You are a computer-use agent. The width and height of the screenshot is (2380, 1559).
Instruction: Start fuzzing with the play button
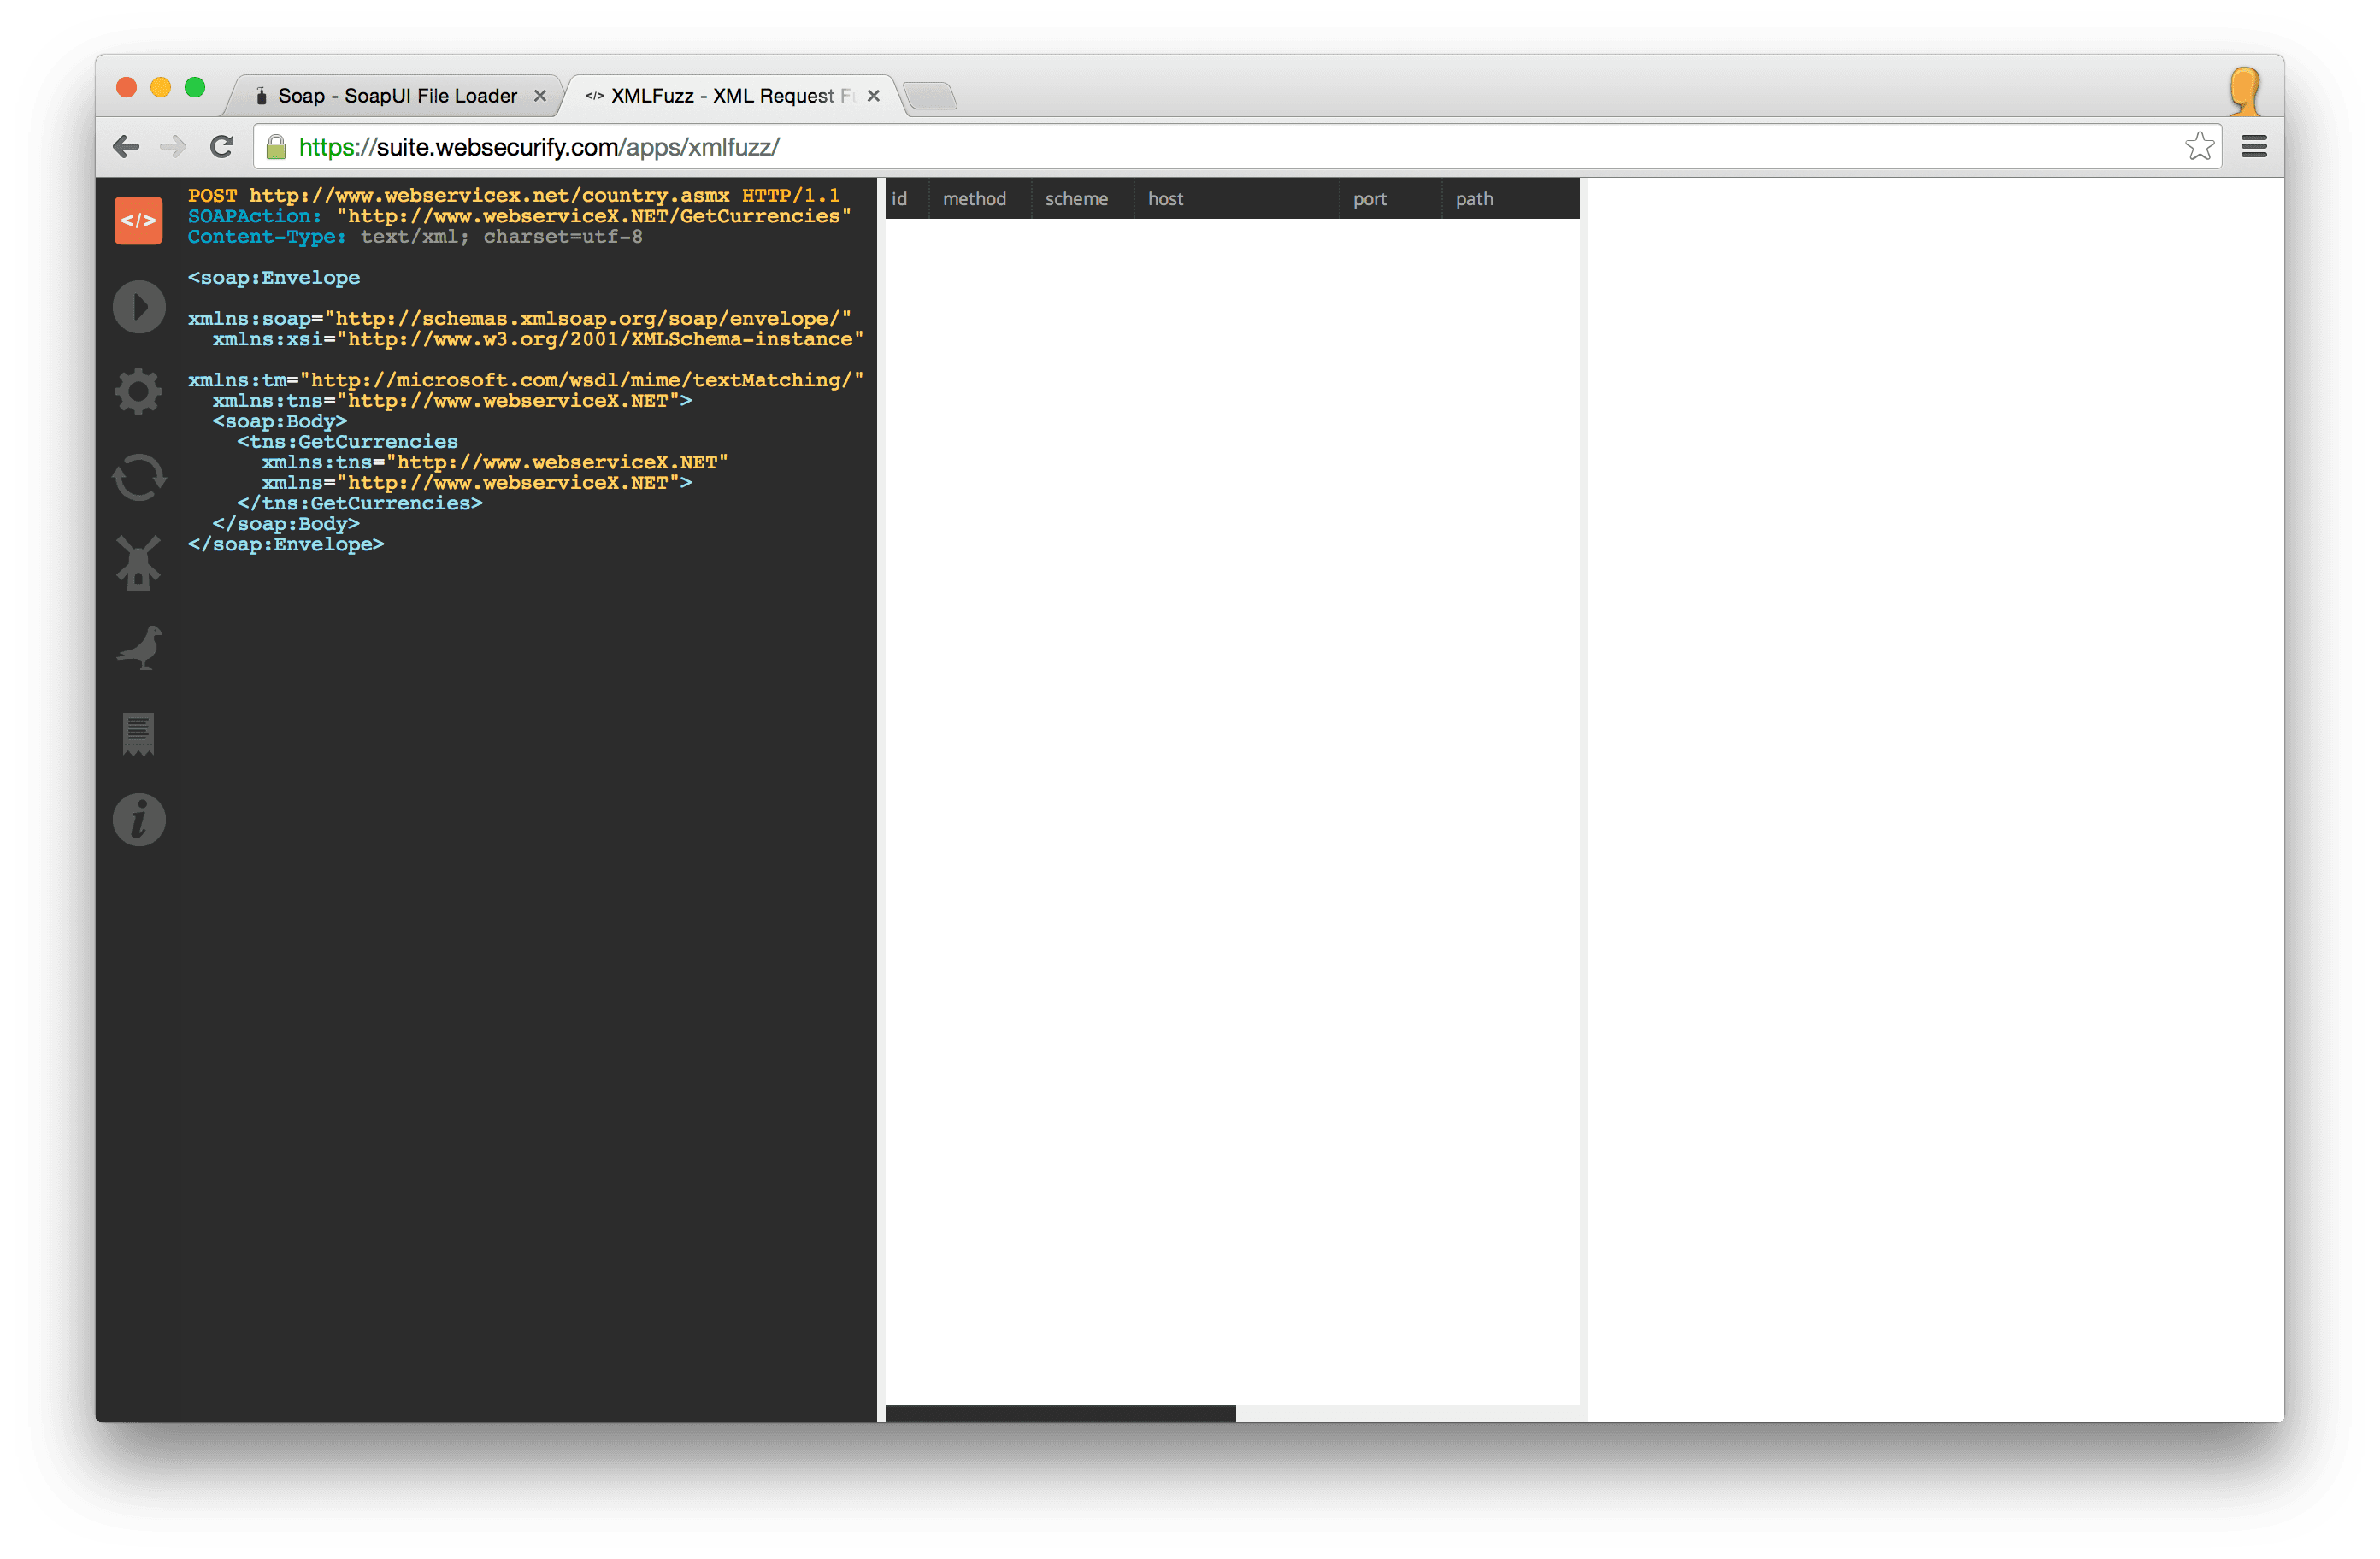point(138,306)
